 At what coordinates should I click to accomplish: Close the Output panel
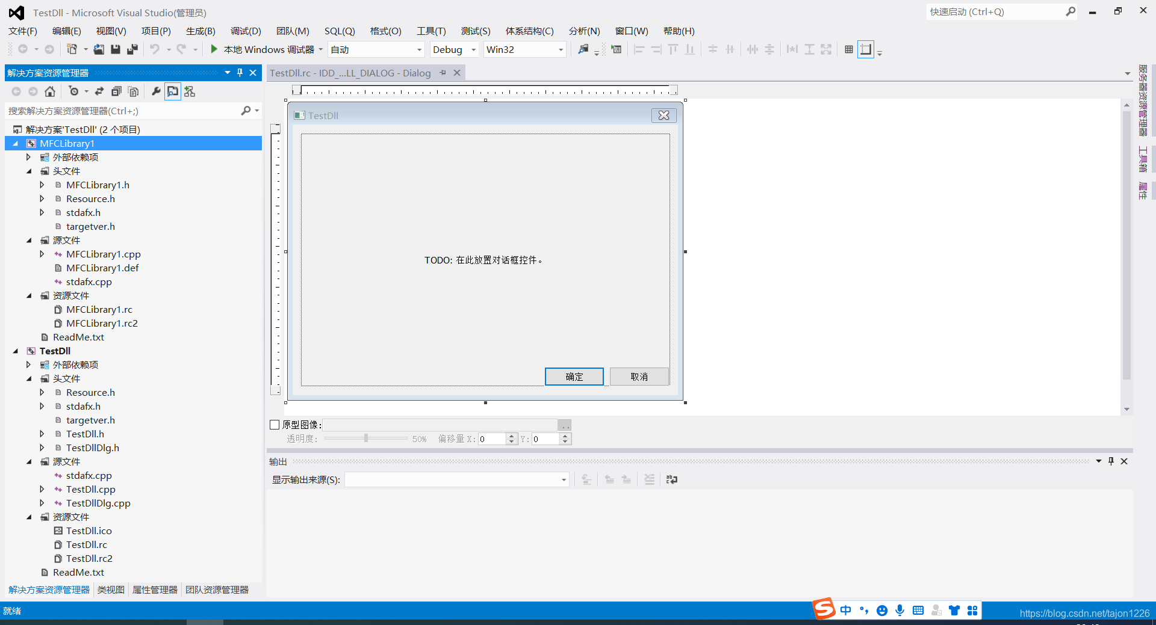click(x=1124, y=461)
